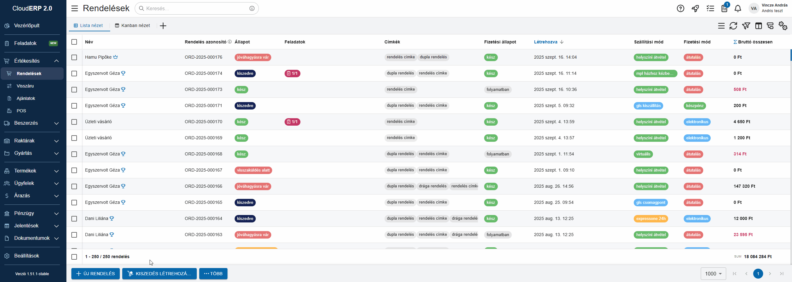Viewport: 792px width, 282px height.
Task: Open the rocket launch icon
Action: [695, 9]
